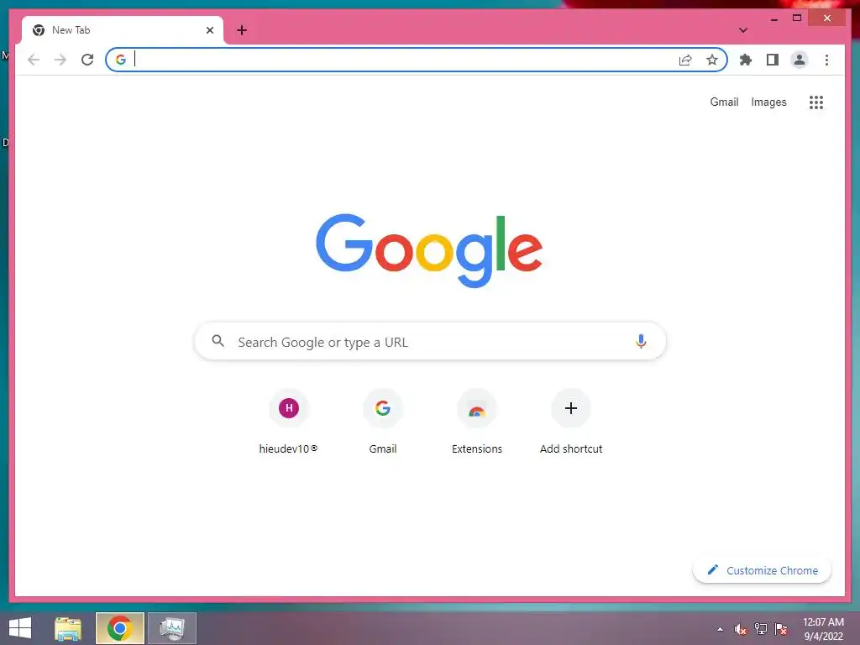
Task: Open the Extensions shortcut tile
Action: tap(477, 422)
